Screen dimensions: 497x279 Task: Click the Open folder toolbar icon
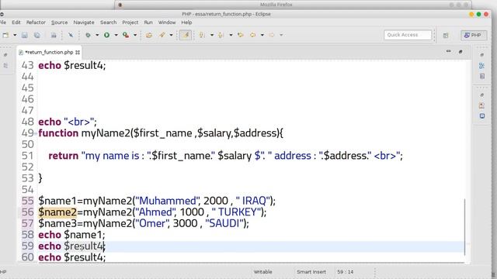click(149, 35)
